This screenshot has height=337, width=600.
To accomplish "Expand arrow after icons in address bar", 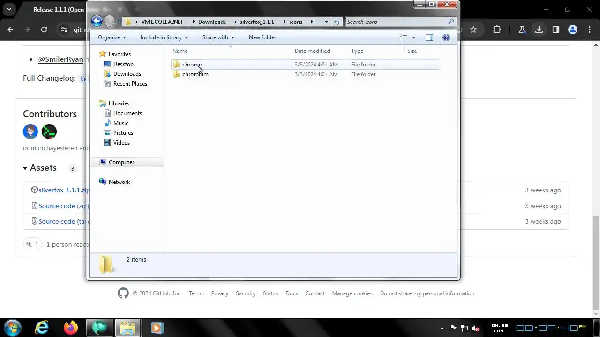I will click(x=312, y=22).
